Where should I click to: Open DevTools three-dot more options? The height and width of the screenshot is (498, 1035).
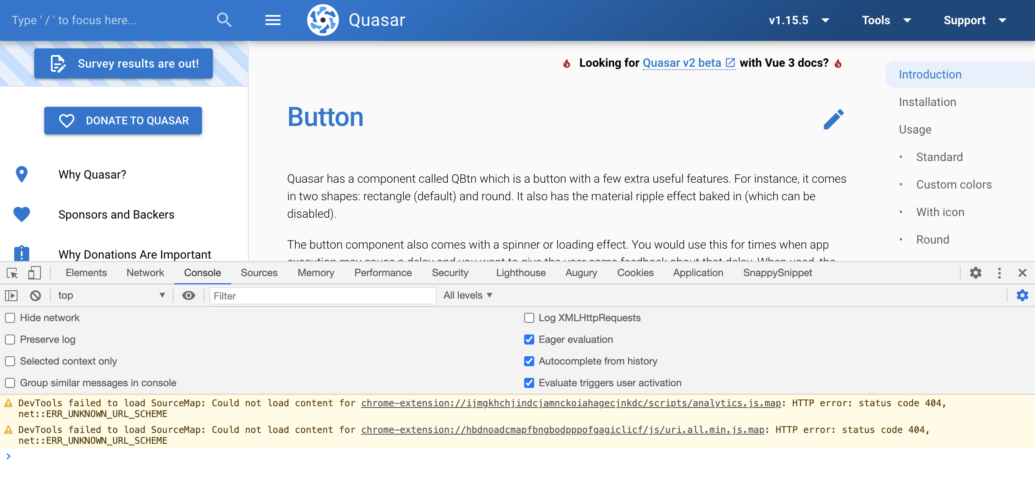tap(999, 273)
